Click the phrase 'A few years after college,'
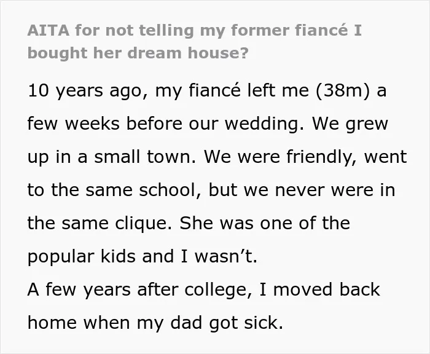The height and width of the screenshot is (354, 430). 140,290
